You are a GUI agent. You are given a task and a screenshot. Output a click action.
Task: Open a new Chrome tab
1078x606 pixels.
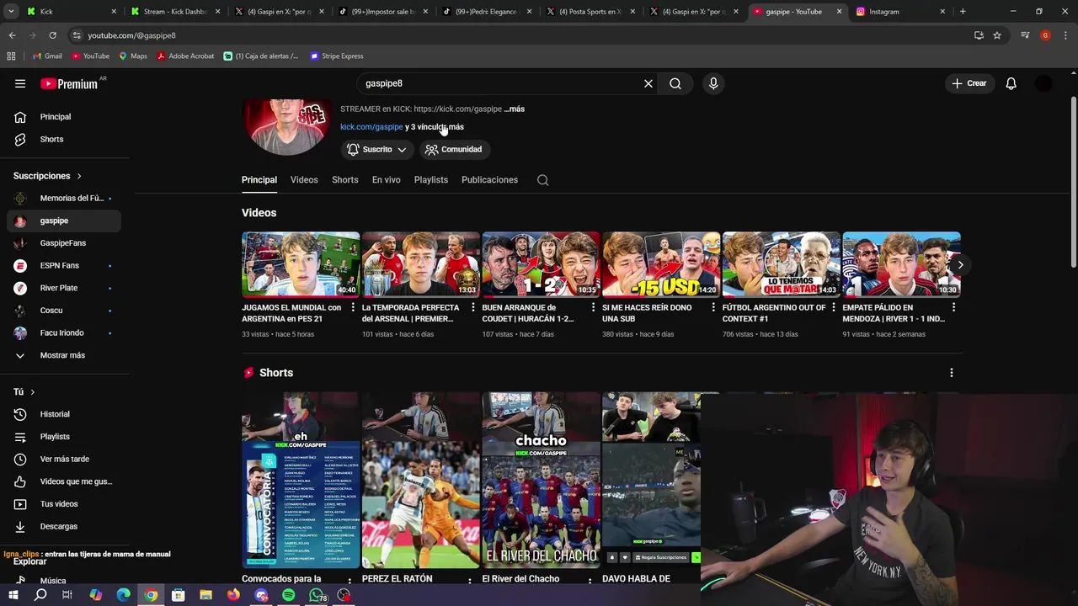point(963,12)
